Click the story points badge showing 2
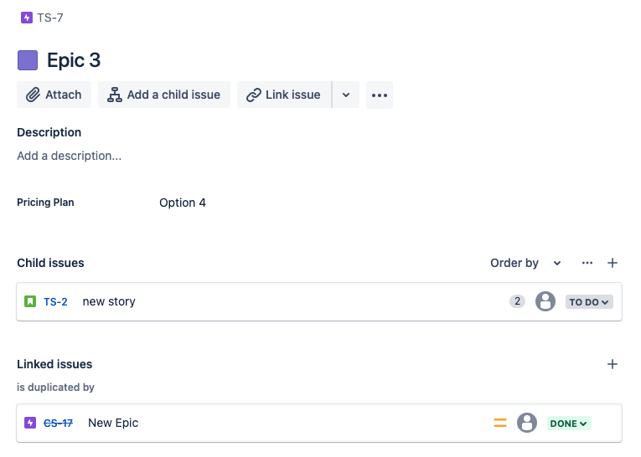 coord(517,301)
